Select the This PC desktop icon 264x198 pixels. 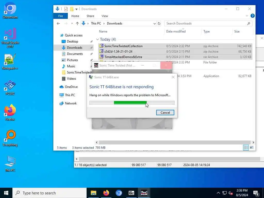point(10,164)
